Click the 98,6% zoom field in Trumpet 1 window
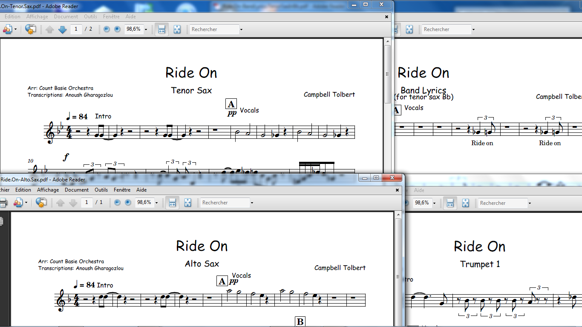This screenshot has width=582, height=327. (x=422, y=203)
